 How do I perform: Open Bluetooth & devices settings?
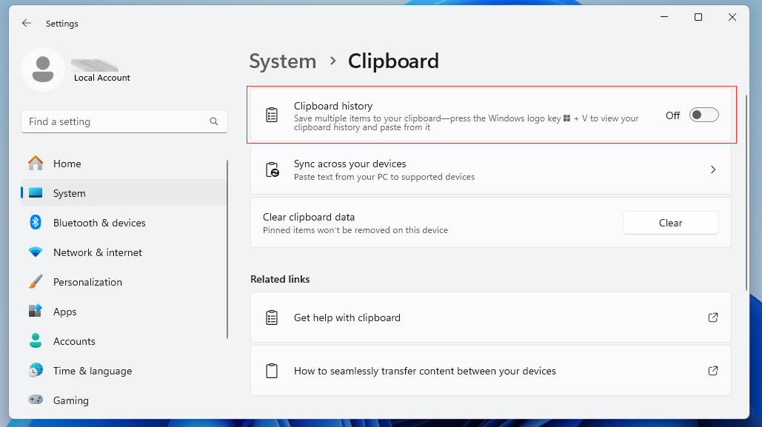click(x=124, y=223)
